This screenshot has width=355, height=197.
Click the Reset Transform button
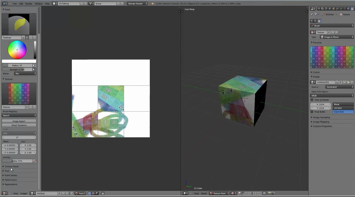(x=19, y=125)
